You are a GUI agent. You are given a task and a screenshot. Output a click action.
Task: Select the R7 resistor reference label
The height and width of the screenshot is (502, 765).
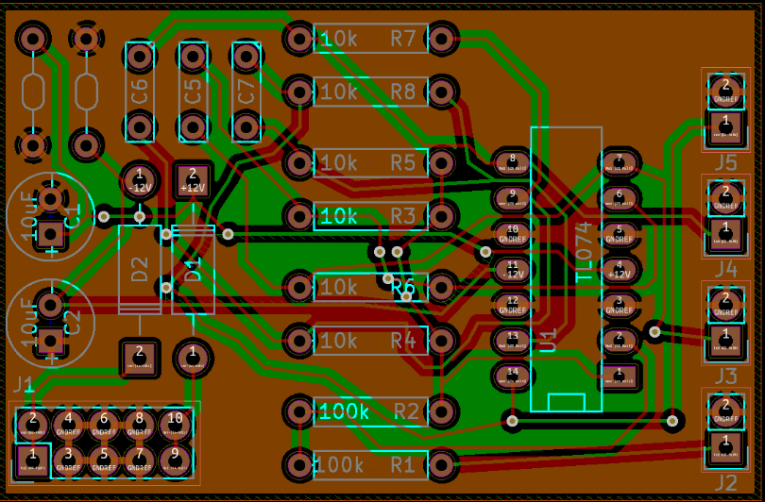point(403,39)
